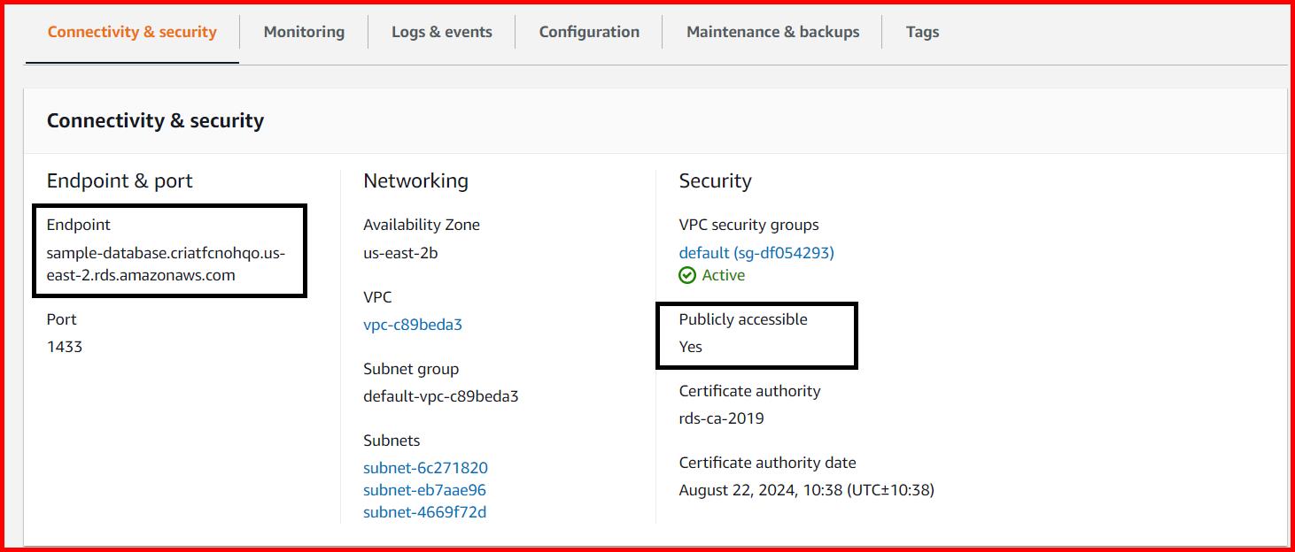Click the Availability Zone us-east-2b value
The image size is (1295, 552).
399,251
